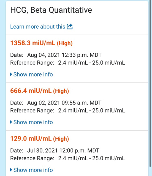Select the 666.4 miU/mL High value
Image resolution: width=152 pixels, height=176 pixels.
coord(40,91)
